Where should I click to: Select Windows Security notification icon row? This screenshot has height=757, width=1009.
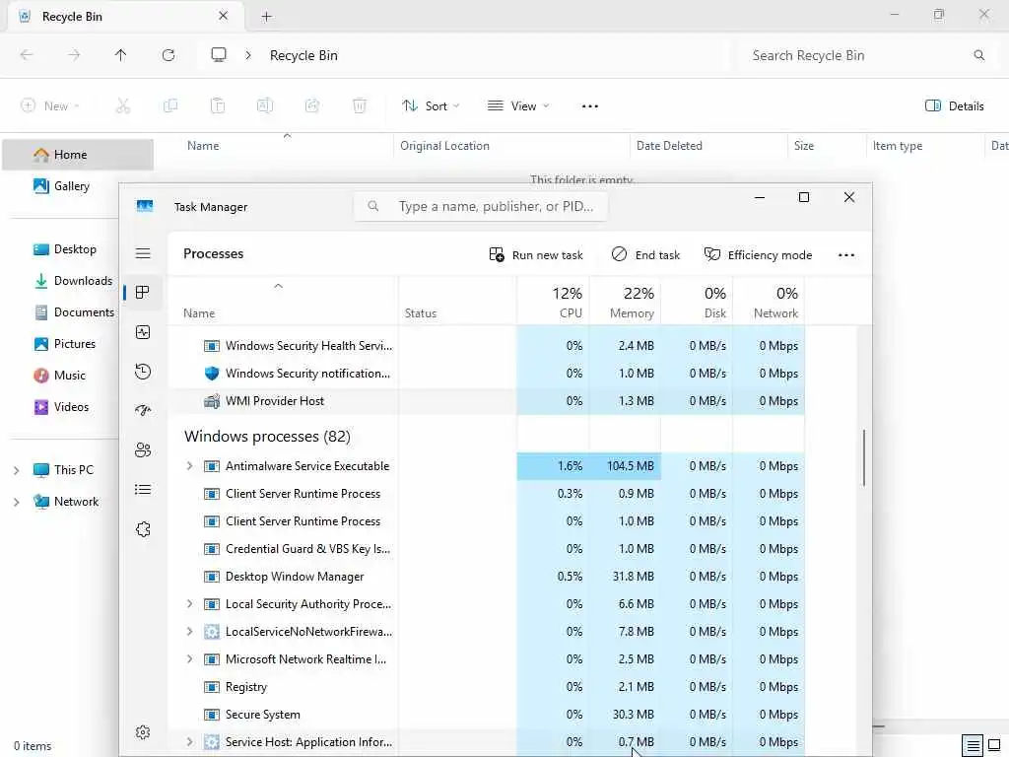pyautogui.click(x=487, y=374)
